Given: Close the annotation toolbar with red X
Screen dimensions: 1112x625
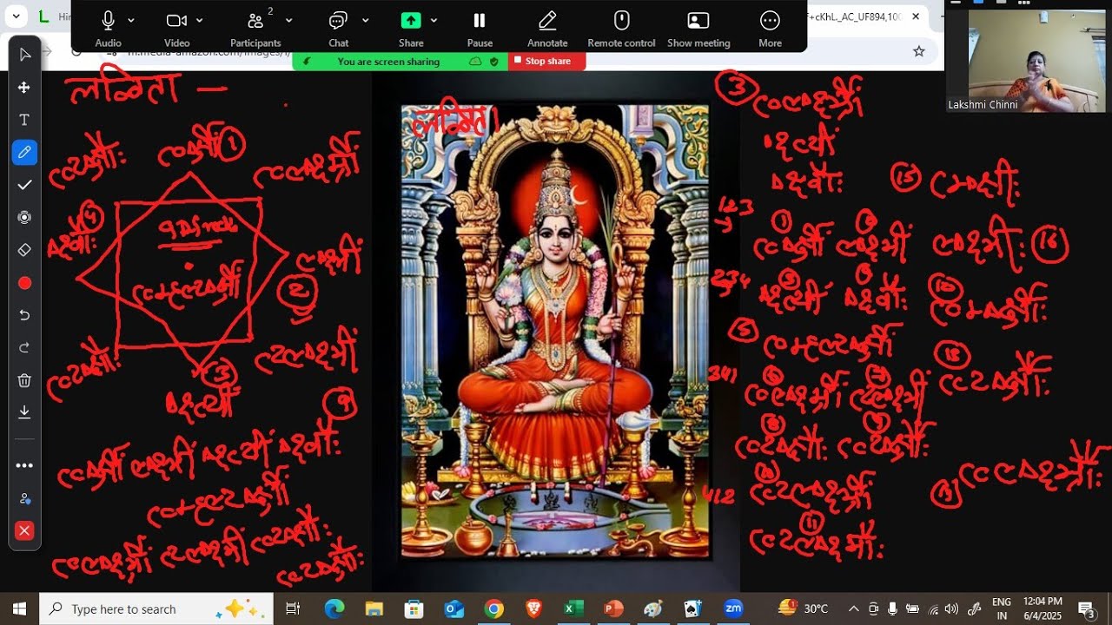Looking at the screenshot, I should click(x=24, y=530).
